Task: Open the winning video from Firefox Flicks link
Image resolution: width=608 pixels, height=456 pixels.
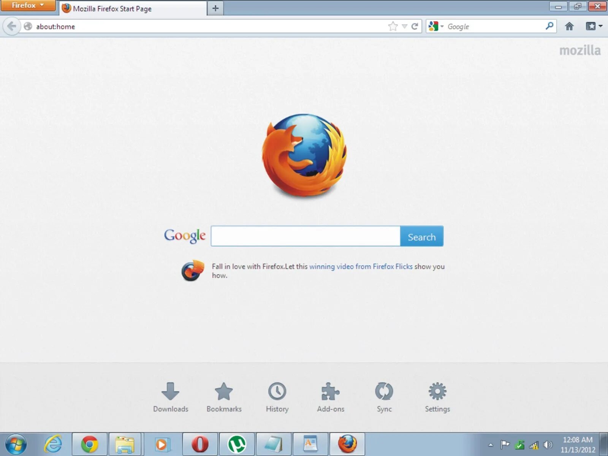Action: 361,266
